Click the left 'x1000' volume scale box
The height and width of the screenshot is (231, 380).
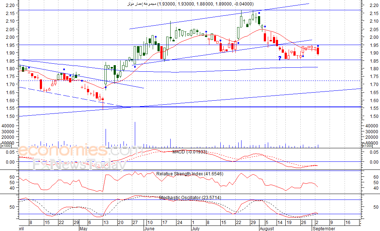click(6, 145)
